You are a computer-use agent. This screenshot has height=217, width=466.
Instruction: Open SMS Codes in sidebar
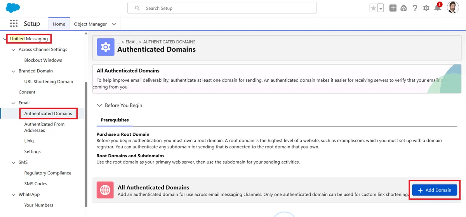(36, 184)
